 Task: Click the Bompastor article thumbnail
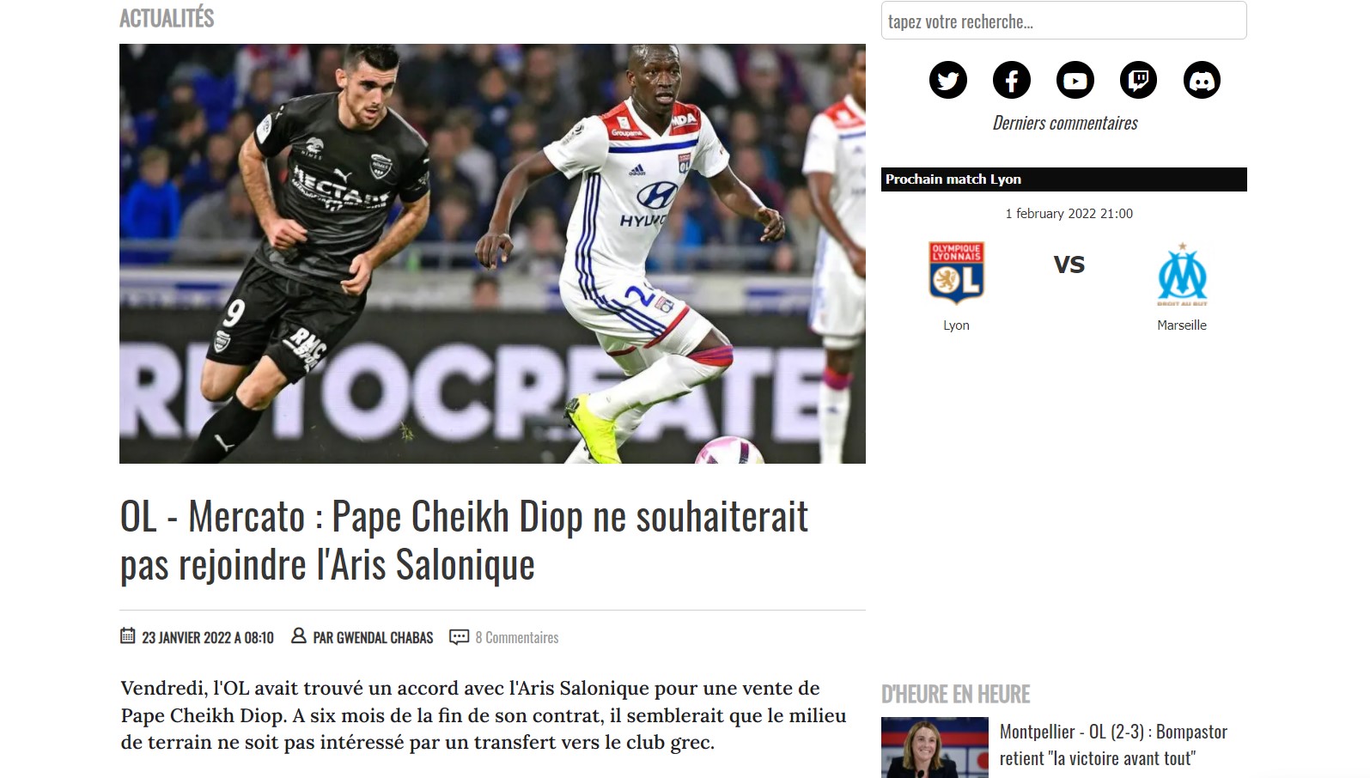[x=935, y=747]
